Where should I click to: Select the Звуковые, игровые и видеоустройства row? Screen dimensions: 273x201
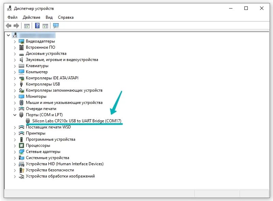[x=62, y=60]
